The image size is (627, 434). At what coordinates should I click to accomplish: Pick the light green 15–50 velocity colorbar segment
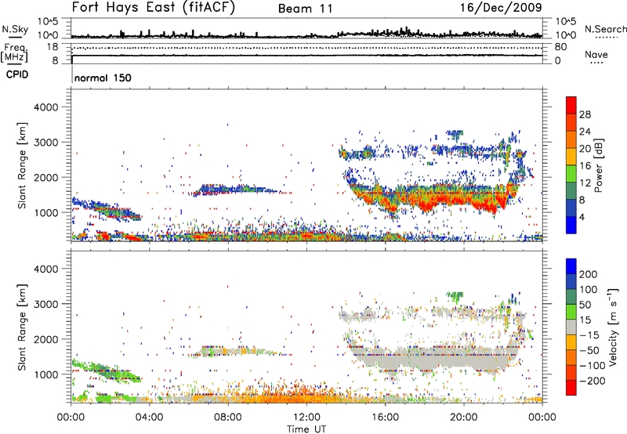click(571, 312)
